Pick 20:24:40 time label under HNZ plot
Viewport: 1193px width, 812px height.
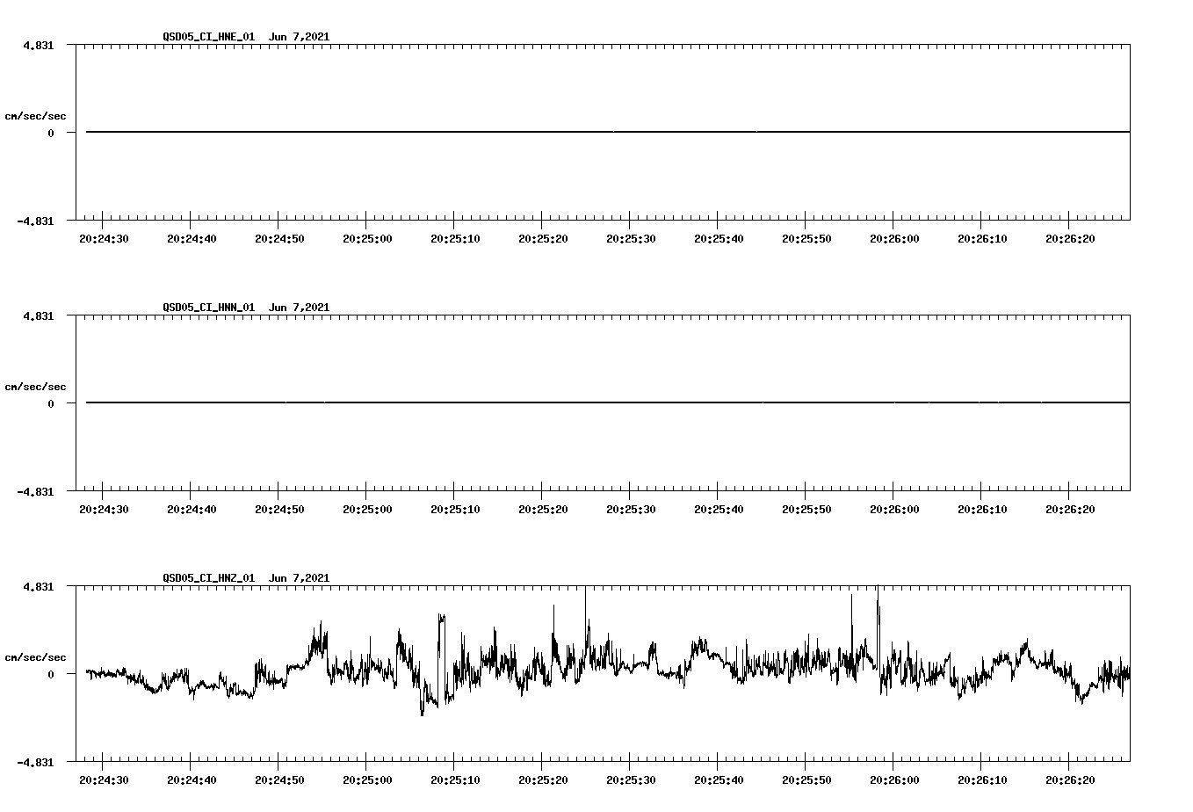pyautogui.click(x=192, y=780)
